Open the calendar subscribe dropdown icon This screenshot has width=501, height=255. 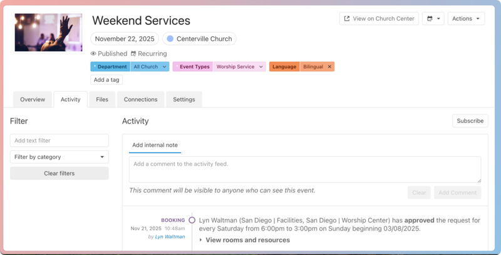point(433,19)
